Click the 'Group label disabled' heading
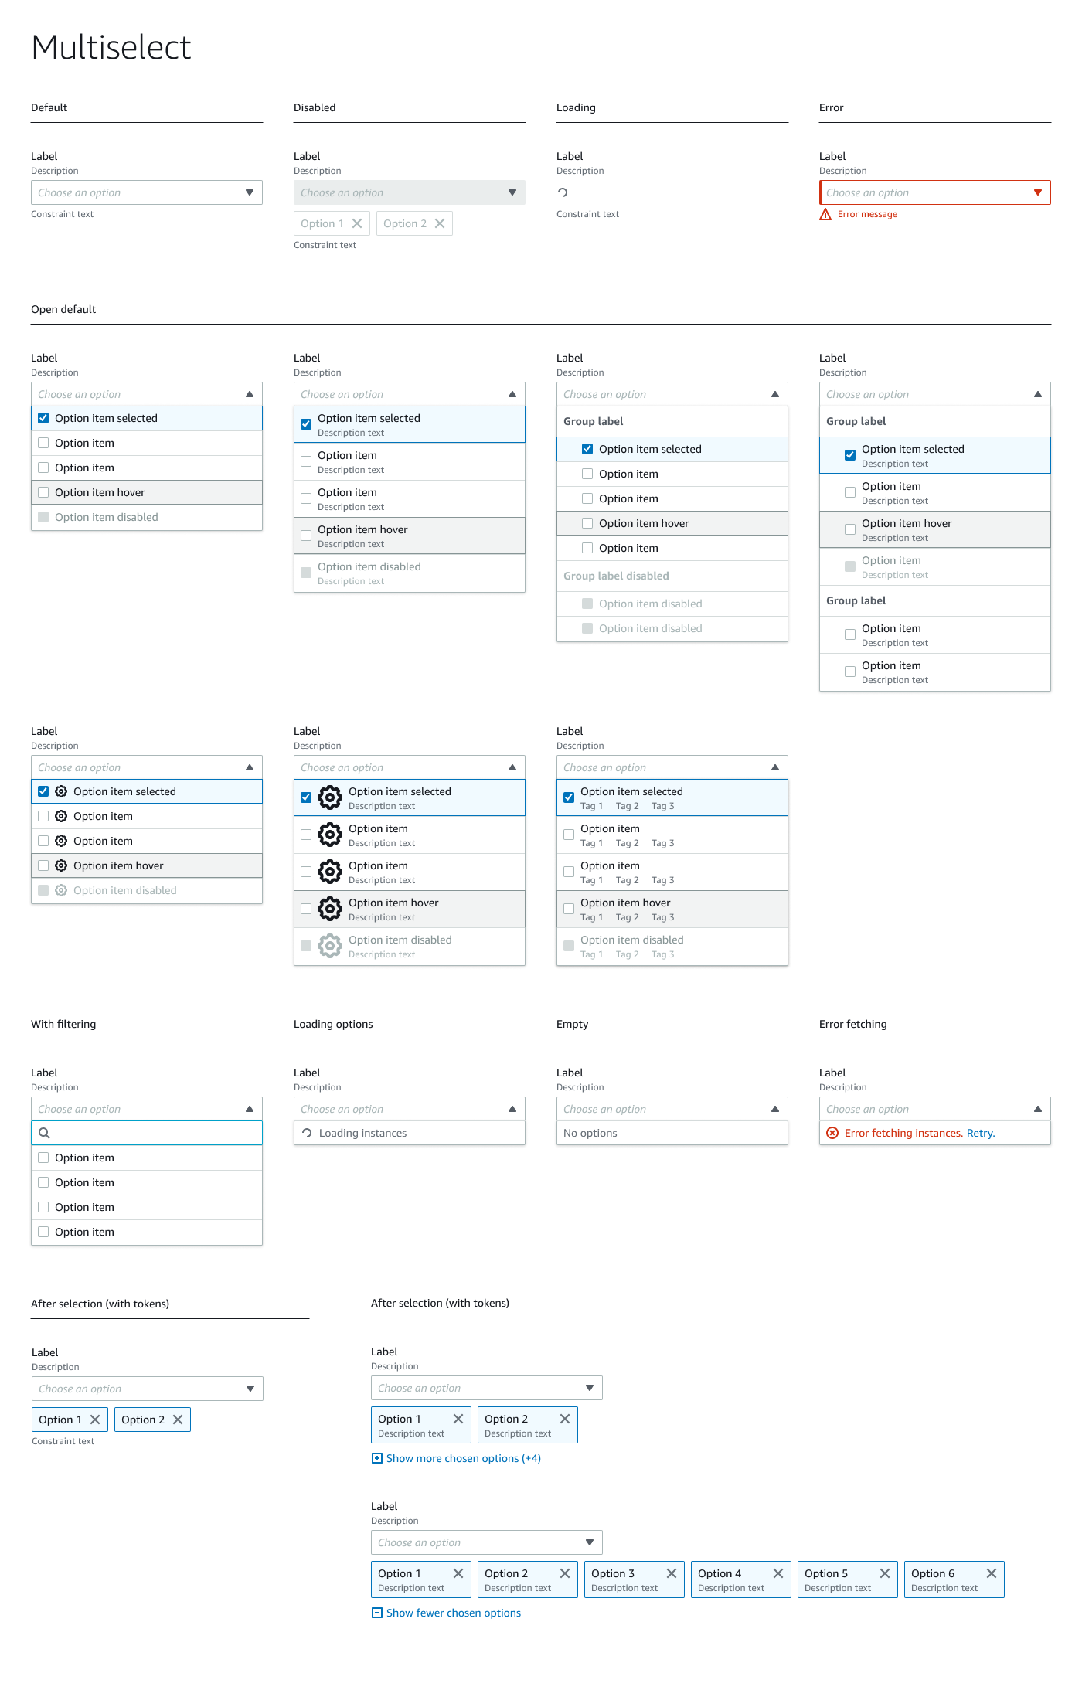1082x1683 pixels. pos(616,576)
